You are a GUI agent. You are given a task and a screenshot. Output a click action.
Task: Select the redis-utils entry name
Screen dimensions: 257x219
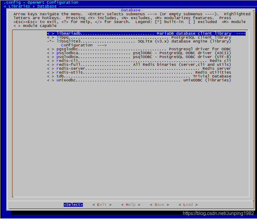[x=70, y=73]
